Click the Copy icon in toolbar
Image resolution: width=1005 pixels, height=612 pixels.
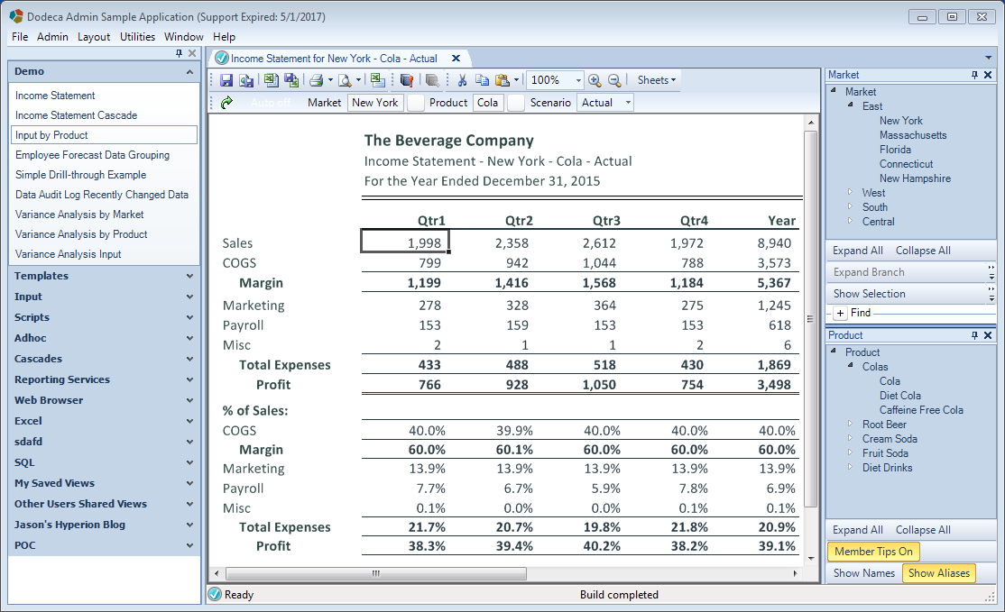(x=482, y=80)
